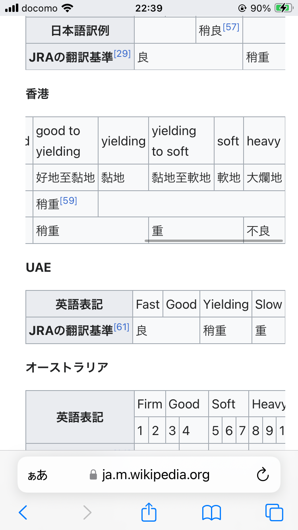Tap the Safari forward arrow
Image resolution: width=298 pixels, height=530 pixels.
(87, 512)
